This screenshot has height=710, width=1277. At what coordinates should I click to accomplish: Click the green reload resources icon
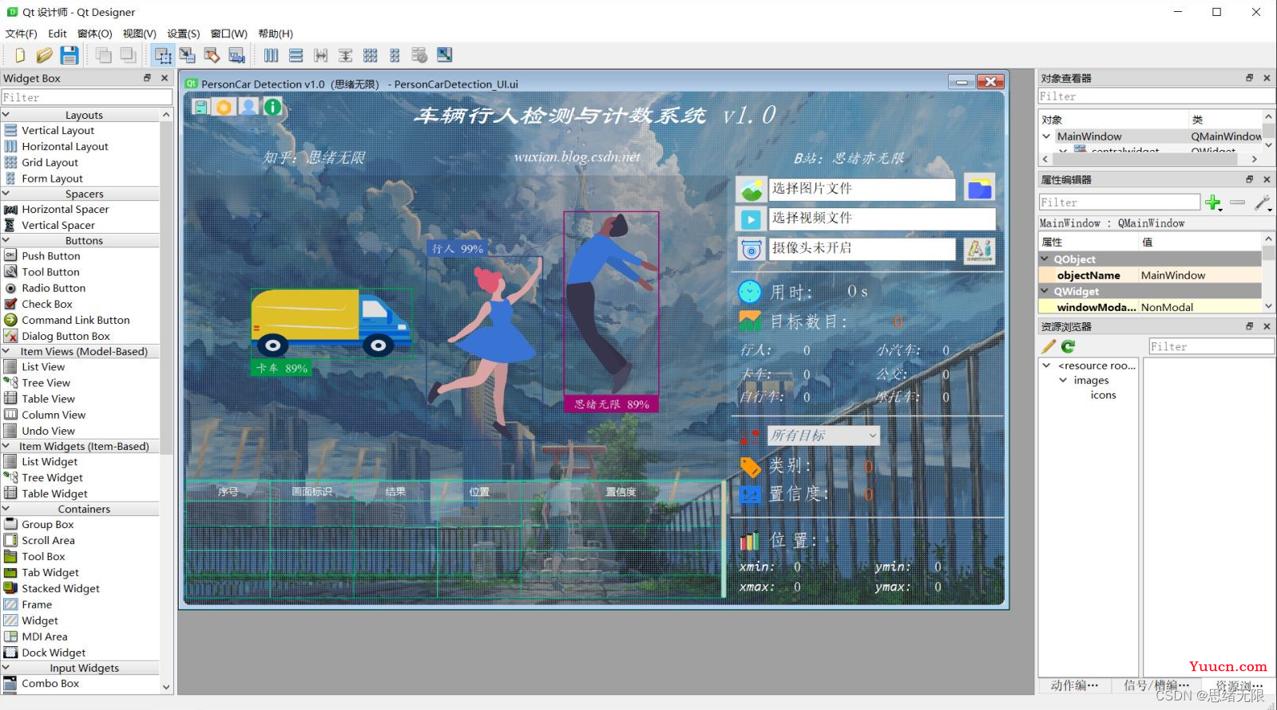[1068, 346]
